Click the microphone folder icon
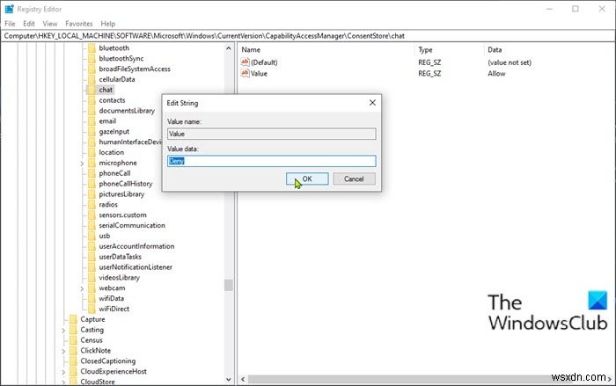This screenshot has height=386, width=616. [92, 163]
